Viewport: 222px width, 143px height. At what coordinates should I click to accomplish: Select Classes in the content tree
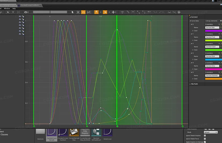pos(4,134)
